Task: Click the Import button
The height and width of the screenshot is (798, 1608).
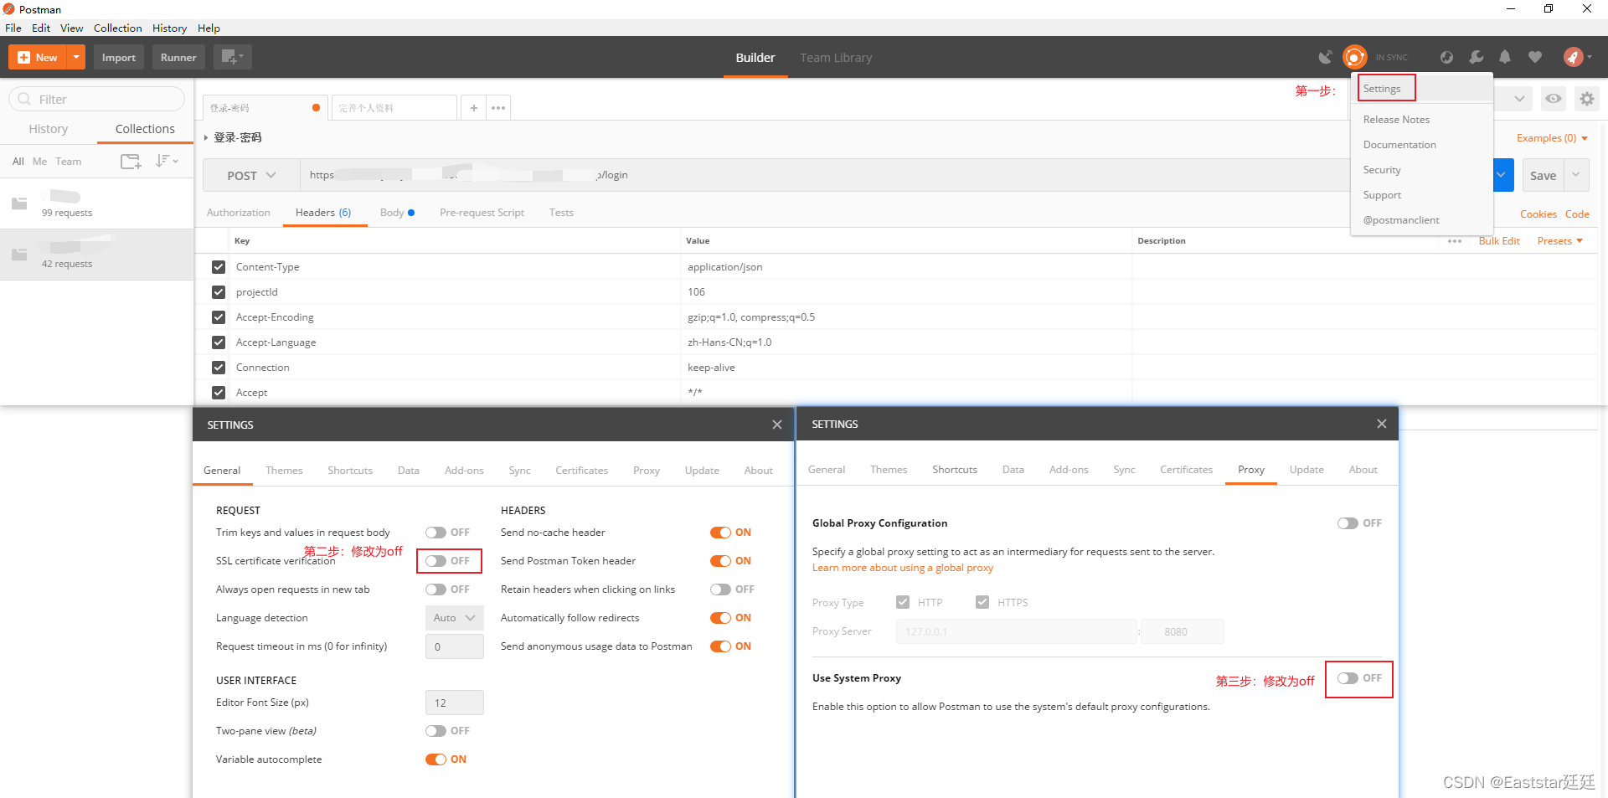Action: [x=118, y=57]
